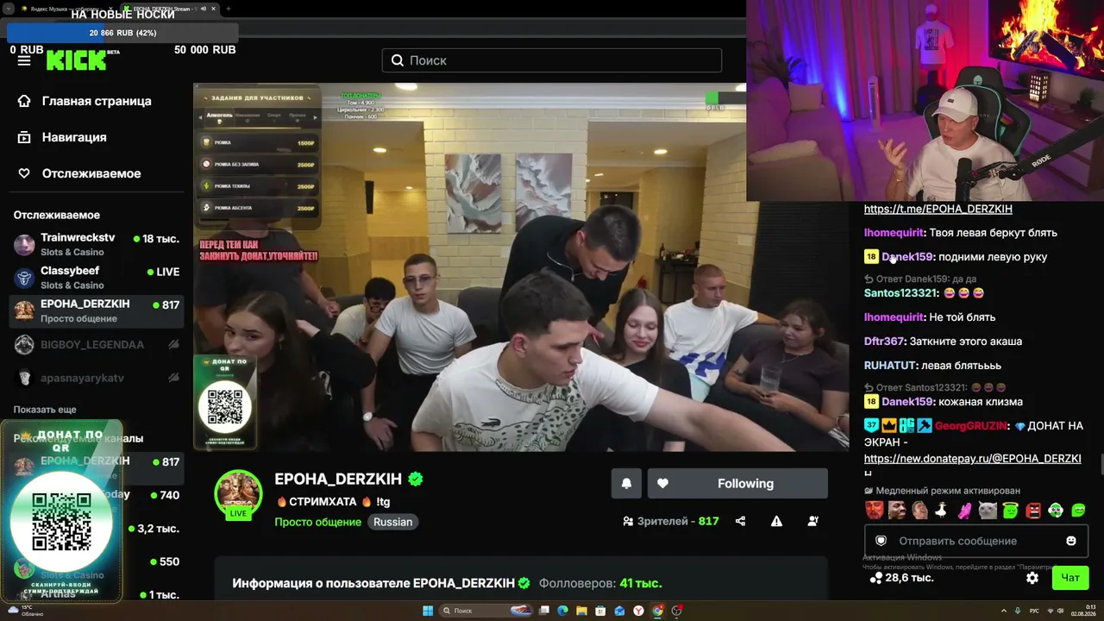Screen dimensions: 1104x621
Task: Insert the green smiling face emote at row end
Action: coord(1078,511)
